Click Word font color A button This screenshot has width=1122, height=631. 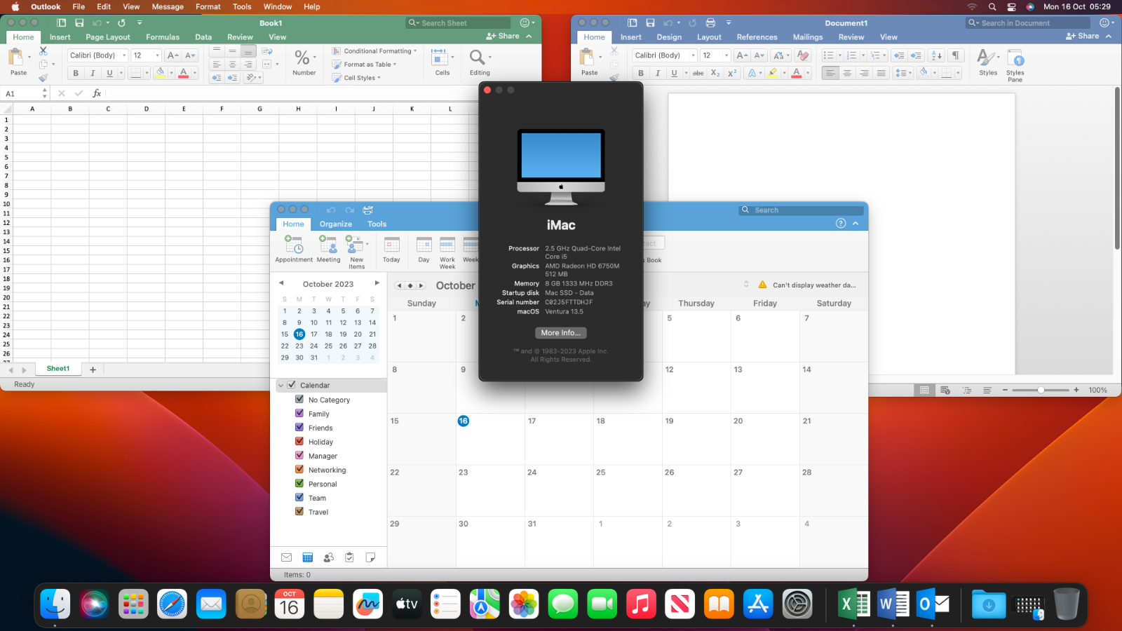(796, 73)
